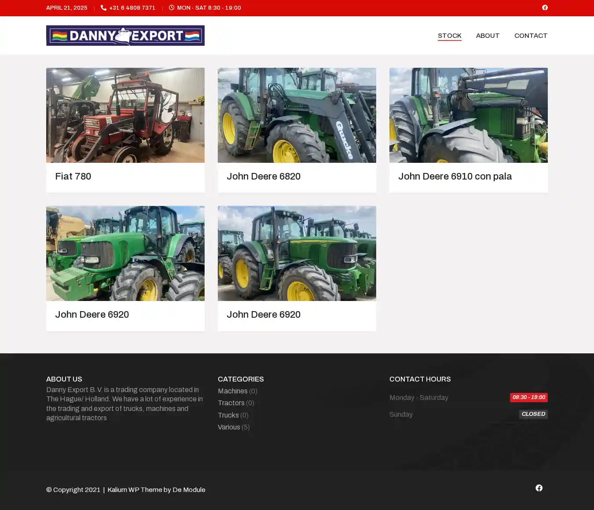Browse the Tractors category
The height and width of the screenshot is (510, 594).
point(231,403)
